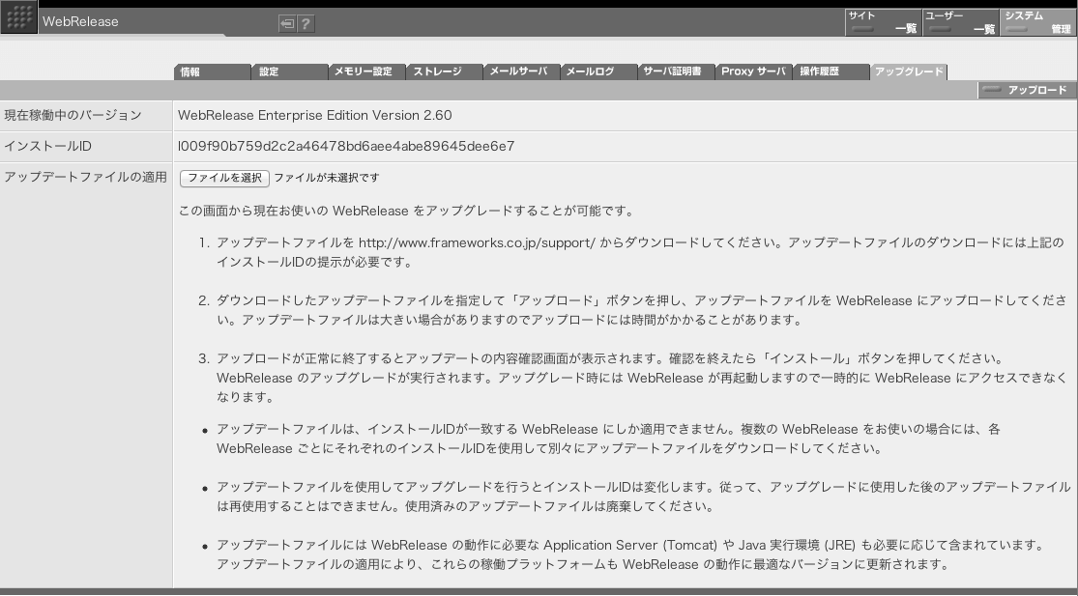The width and height of the screenshot is (1078, 596).
Task: Open the サーバ証明書 tab
Action: click(x=677, y=71)
